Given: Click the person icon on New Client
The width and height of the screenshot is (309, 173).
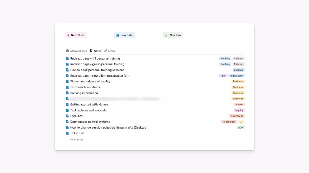Looking at the screenshot, I should pyautogui.click(x=68, y=35).
